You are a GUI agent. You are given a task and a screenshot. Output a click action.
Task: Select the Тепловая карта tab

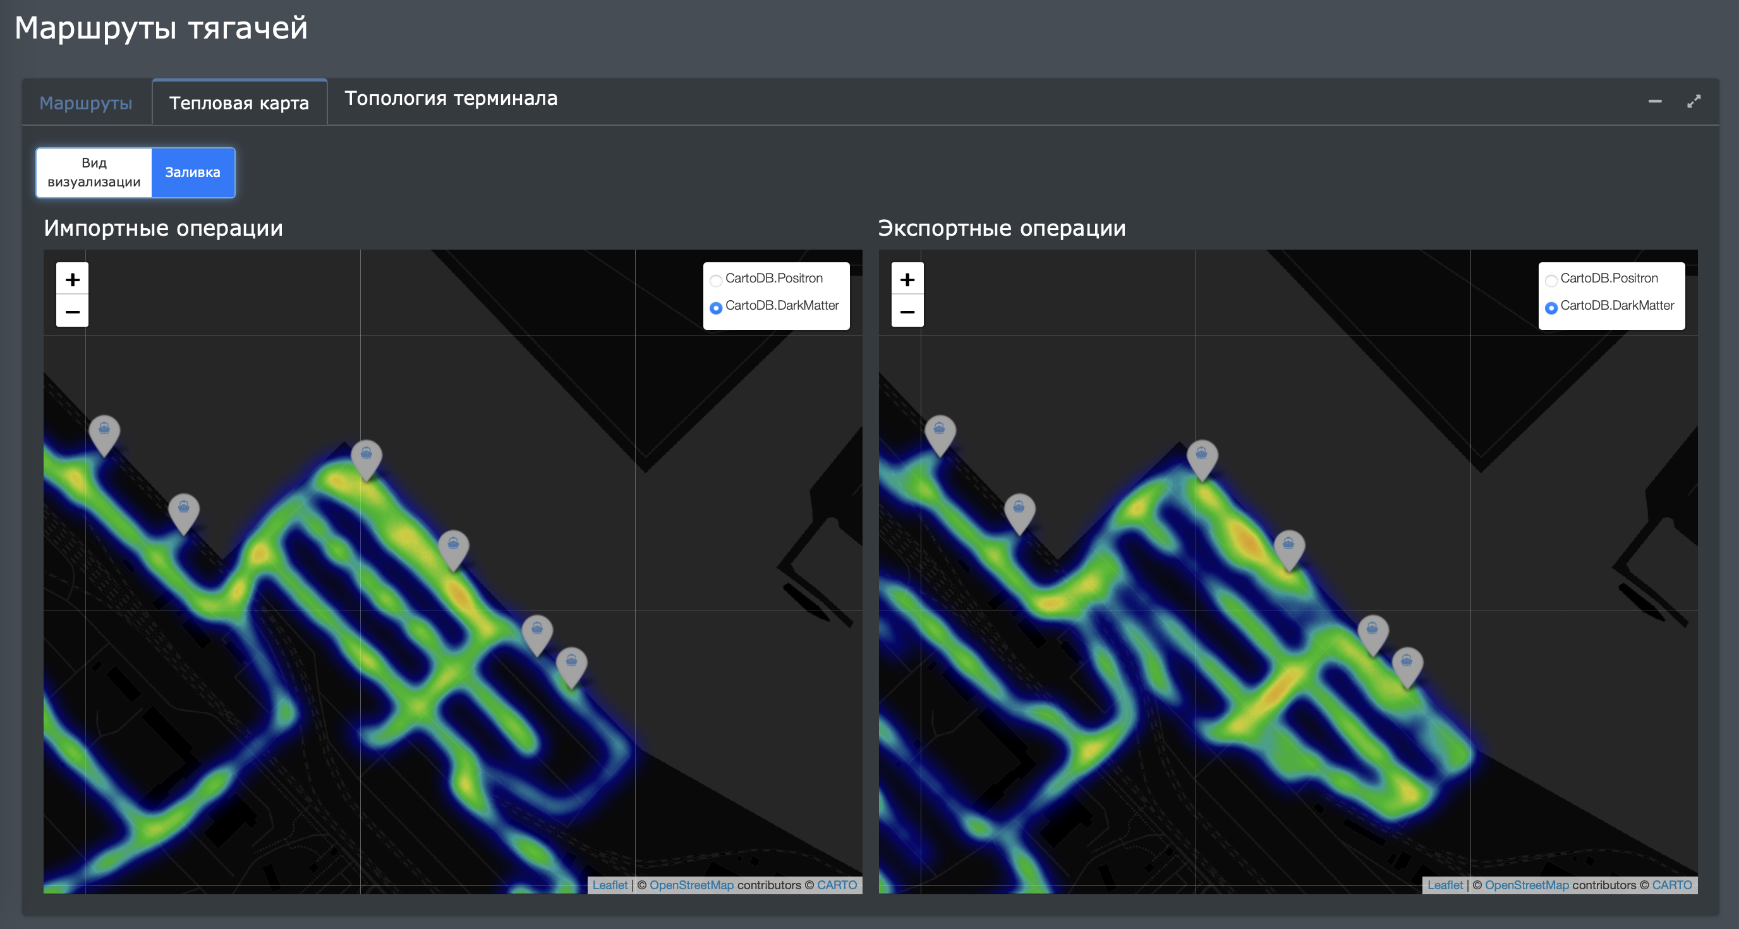click(x=239, y=102)
